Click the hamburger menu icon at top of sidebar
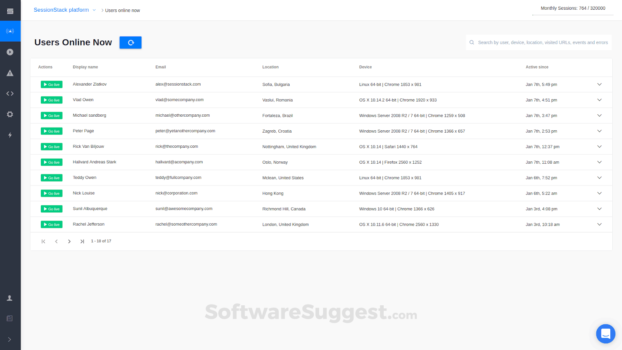 (x=10, y=10)
